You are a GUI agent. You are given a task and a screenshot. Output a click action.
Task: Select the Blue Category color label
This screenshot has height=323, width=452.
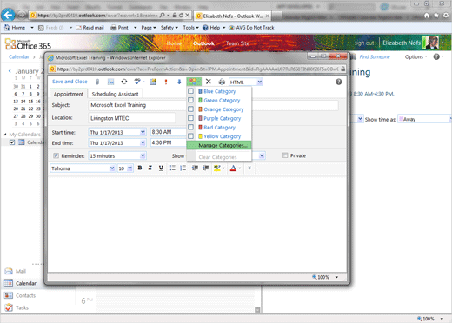click(219, 91)
